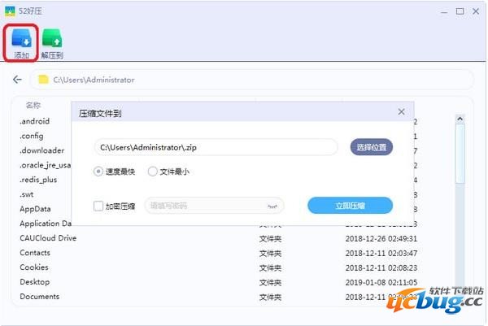Click the yellow folder icon in path bar
The image size is (488, 326).
(x=43, y=80)
